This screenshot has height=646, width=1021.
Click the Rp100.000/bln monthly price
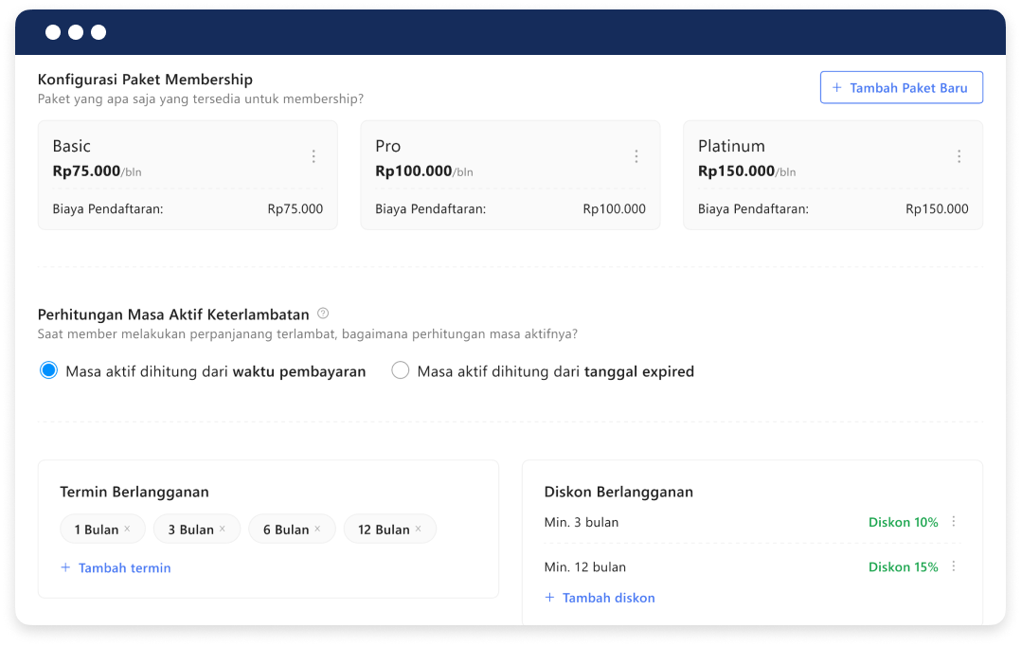(x=424, y=171)
